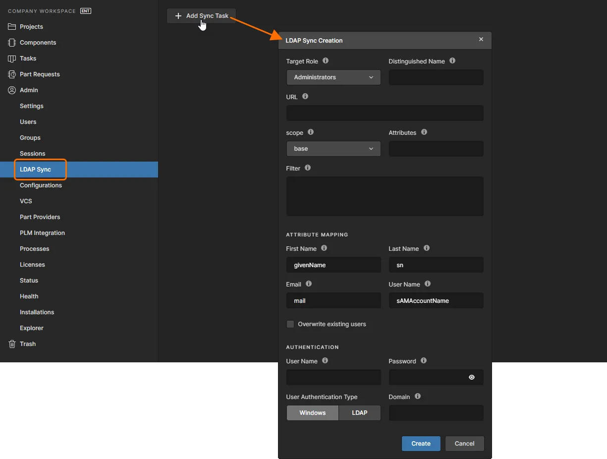Select LDAP Sync in sidebar
The height and width of the screenshot is (459, 607).
(x=79, y=170)
